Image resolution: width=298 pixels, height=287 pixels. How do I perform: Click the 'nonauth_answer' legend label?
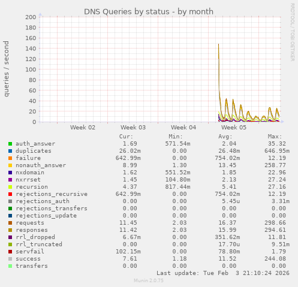pos(41,165)
